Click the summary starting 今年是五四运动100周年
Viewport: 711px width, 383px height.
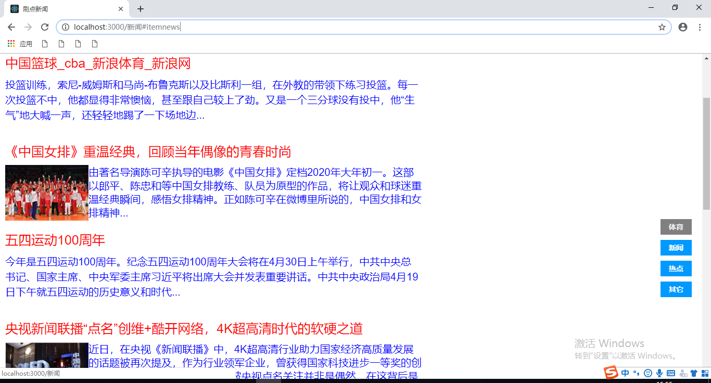click(212, 277)
